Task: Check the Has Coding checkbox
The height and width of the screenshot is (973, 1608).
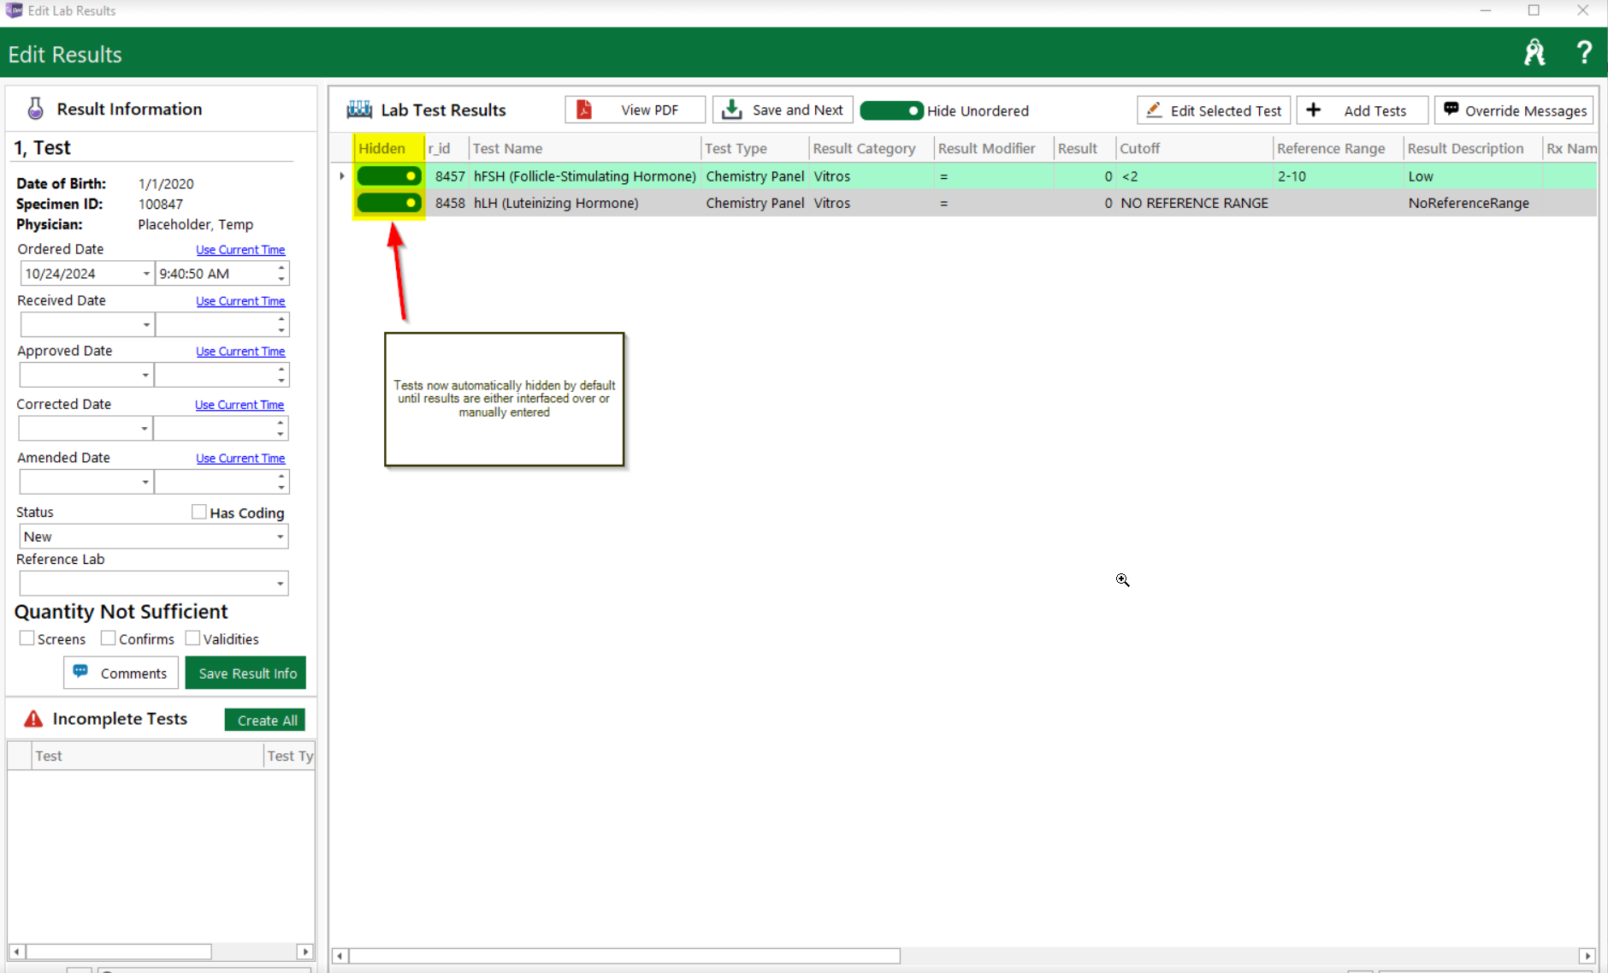Action: tap(199, 512)
